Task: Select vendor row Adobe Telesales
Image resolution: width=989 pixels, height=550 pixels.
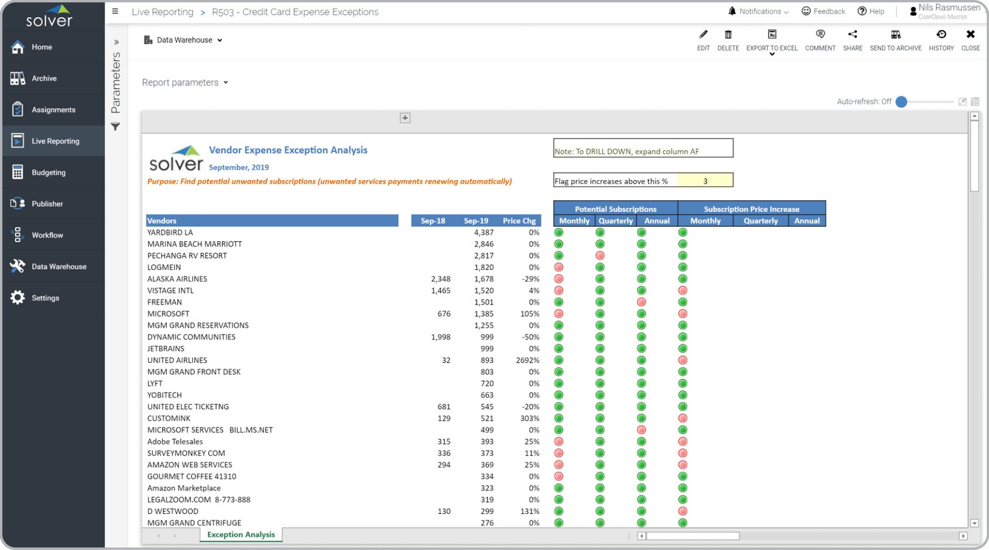Action: (175, 441)
